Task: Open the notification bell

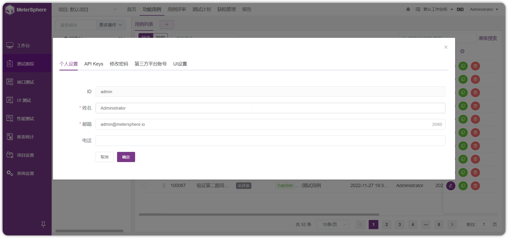Action: click(408, 9)
